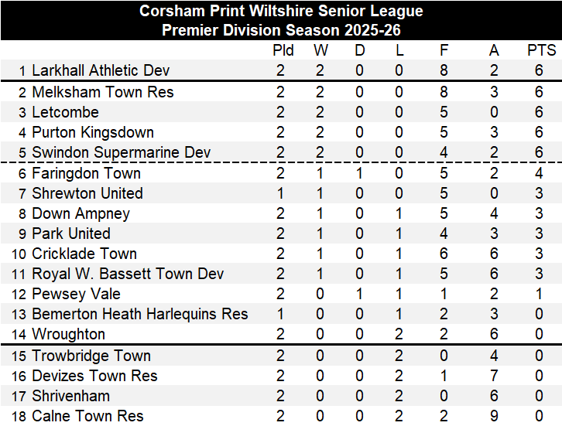The height and width of the screenshot is (426, 562).
Task: Click the Premier Division Season 2025-26 subtitle
Action: [x=281, y=31]
